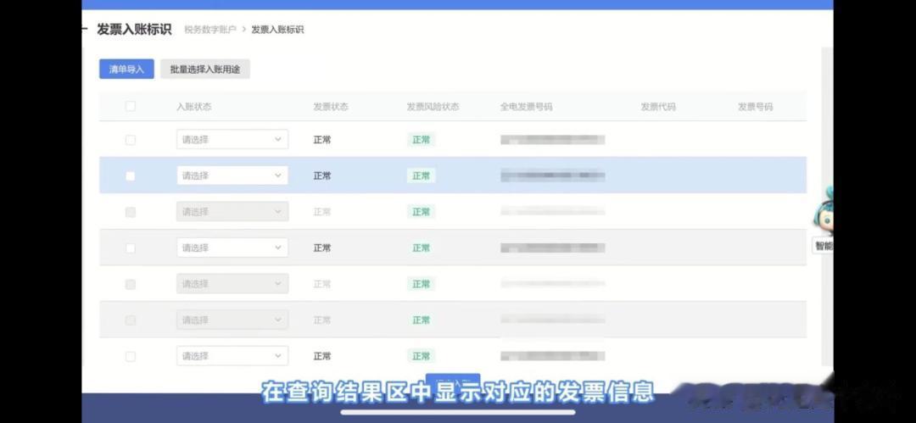Click the 发票代码 column header
This screenshot has width=916, height=423.
pos(658,107)
